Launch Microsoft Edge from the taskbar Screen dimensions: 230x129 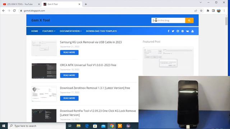pyautogui.click(x=87, y=126)
